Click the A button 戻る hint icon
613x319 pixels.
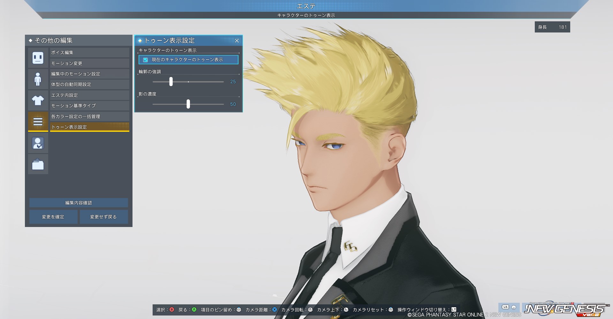pos(194,309)
